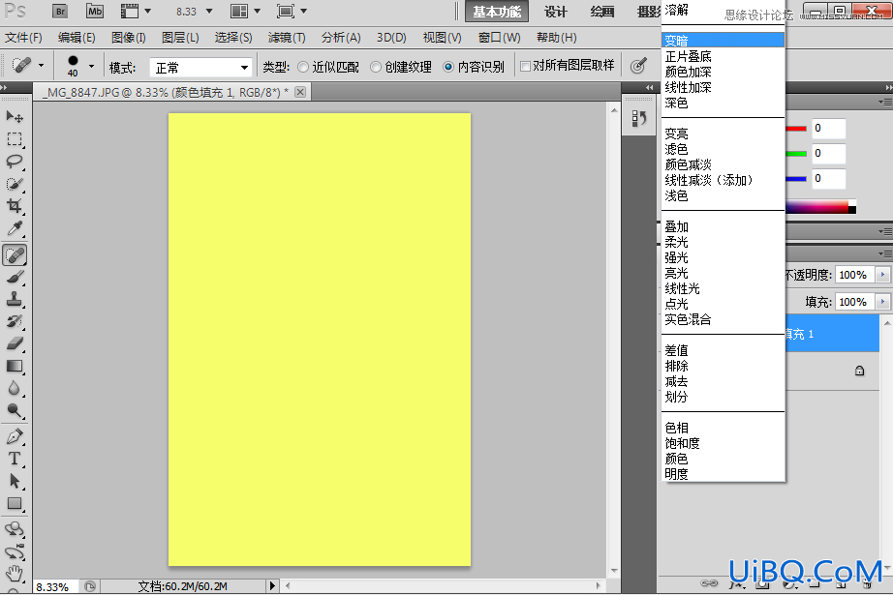Select the Move tool

15,117
